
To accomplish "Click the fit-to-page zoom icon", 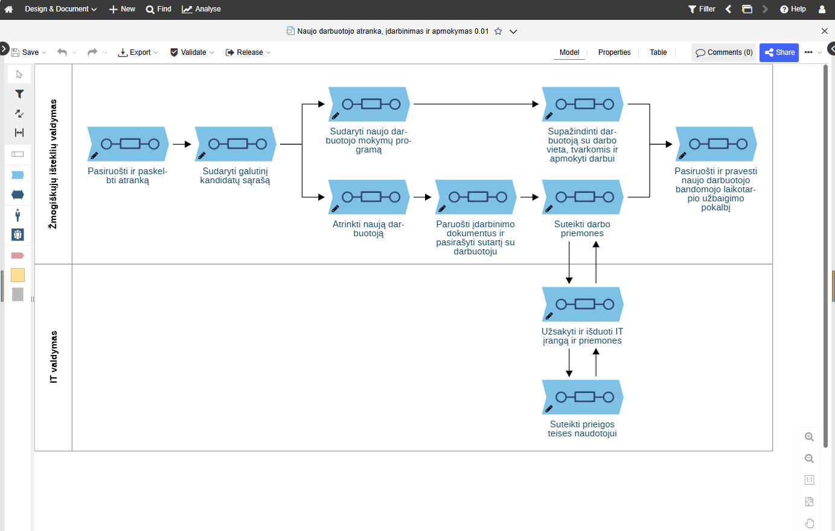I will 810,501.
